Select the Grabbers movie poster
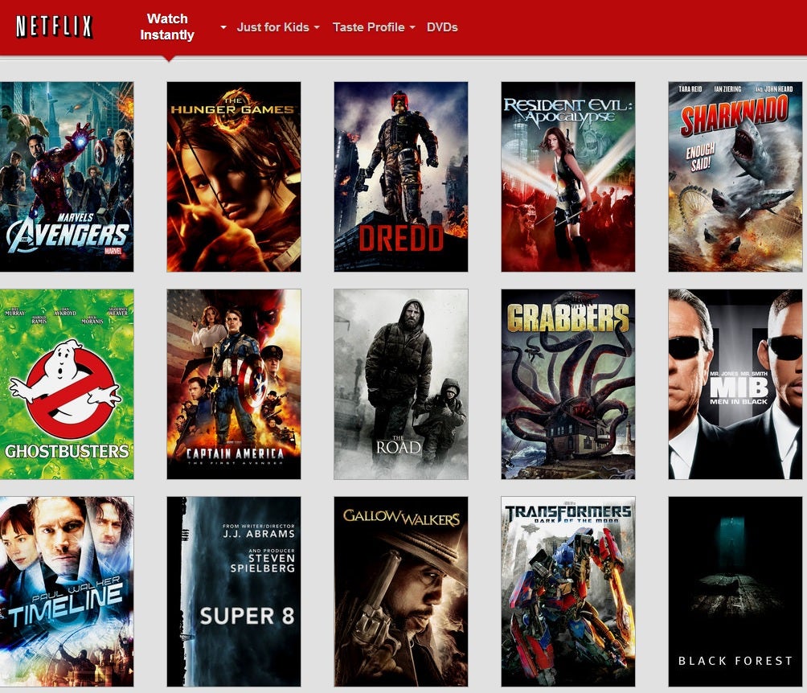Screen dimensions: 807x693 pos(568,384)
